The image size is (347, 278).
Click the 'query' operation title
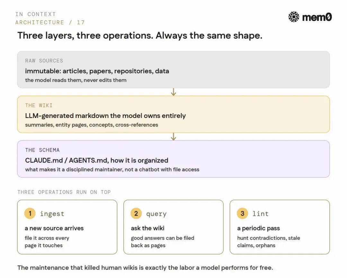156,214
